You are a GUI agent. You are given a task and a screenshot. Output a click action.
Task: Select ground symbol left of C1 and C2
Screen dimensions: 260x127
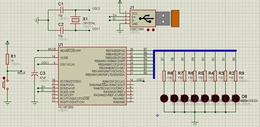tap(36, 20)
